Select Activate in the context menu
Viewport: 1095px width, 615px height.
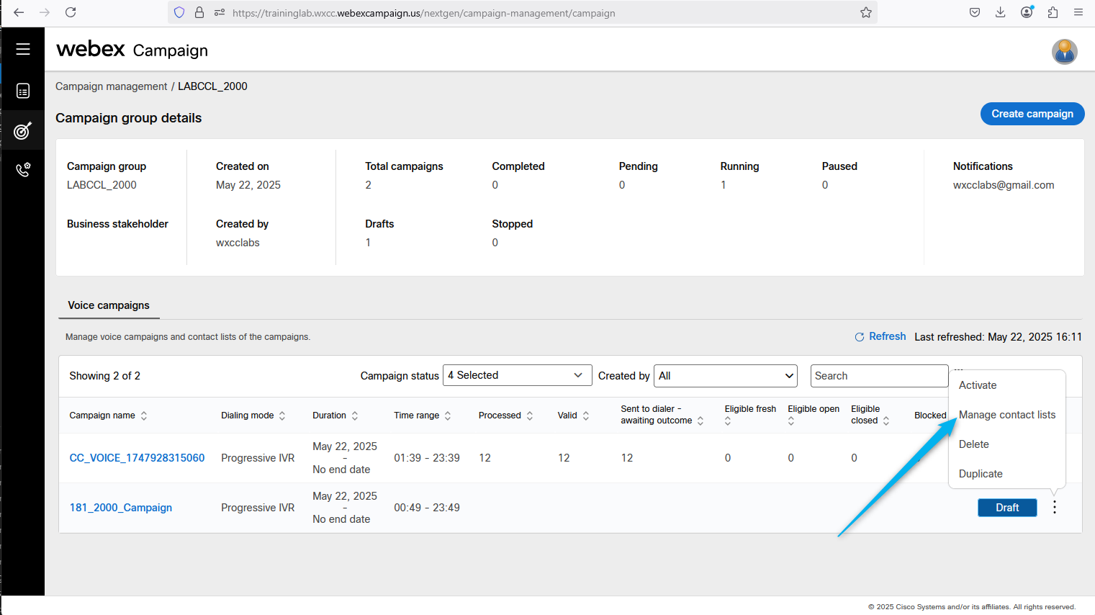click(978, 385)
